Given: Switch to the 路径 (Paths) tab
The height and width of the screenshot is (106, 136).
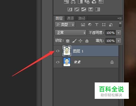Looking at the screenshot, I should tap(82, 18).
